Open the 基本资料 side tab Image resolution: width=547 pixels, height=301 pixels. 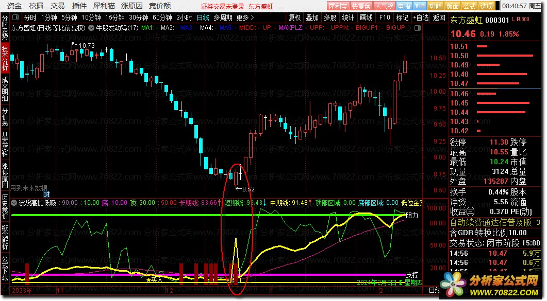click(5, 145)
